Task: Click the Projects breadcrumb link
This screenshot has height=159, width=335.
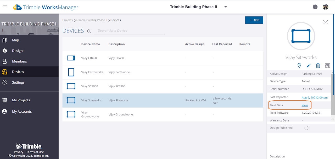Action: coord(68,20)
